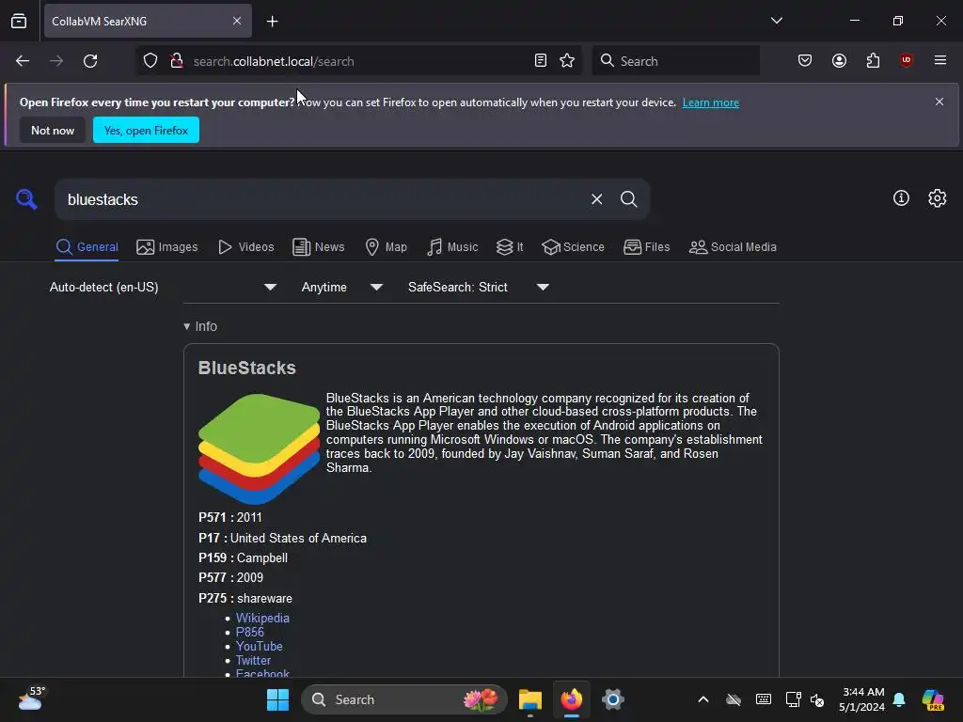
Task: List all tabs dropdown arrow
Action: point(777,21)
